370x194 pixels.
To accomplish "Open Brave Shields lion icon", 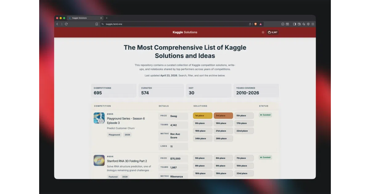I will coord(255,24).
